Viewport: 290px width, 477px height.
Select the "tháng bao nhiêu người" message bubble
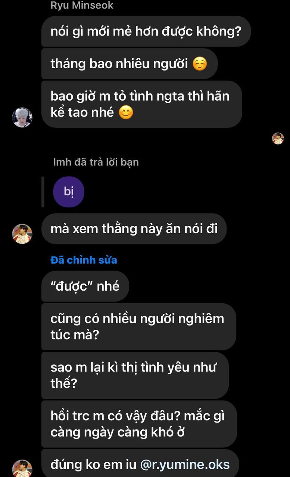click(x=129, y=64)
